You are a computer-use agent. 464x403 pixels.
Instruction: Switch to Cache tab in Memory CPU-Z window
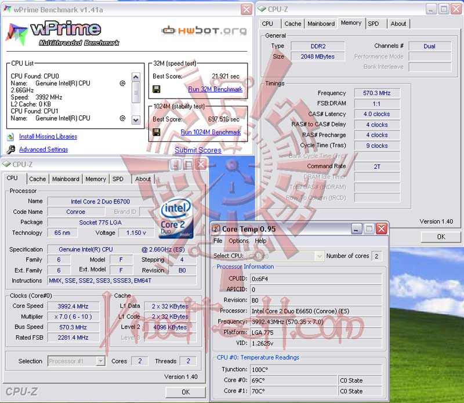(293, 24)
